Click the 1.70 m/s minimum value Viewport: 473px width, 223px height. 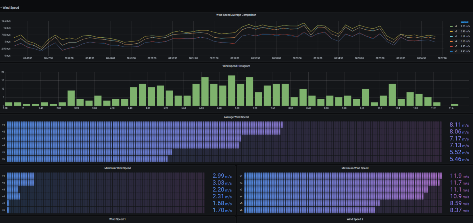pos(222,210)
